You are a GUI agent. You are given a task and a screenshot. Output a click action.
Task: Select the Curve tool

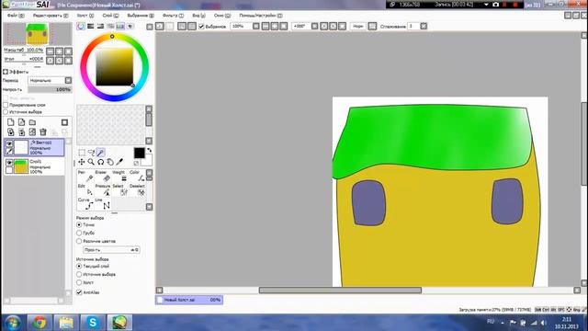click(x=85, y=204)
